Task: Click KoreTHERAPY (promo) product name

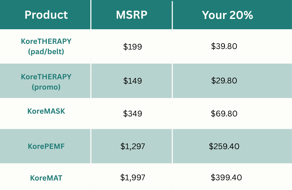Action: [46, 82]
